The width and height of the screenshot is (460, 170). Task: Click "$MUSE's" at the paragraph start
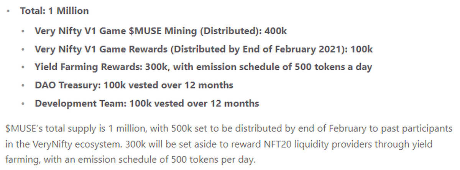pyautogui.click(x=21, y=128)
